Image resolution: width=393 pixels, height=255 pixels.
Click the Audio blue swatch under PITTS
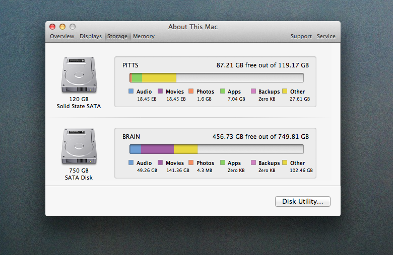coord(131,91)
